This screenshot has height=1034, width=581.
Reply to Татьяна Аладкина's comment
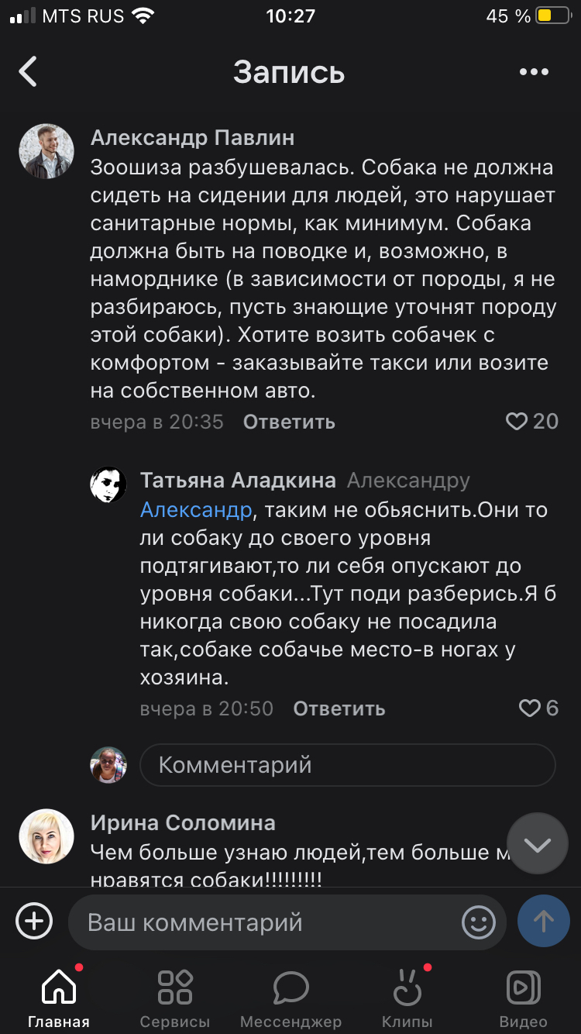[x=339, y=708]
